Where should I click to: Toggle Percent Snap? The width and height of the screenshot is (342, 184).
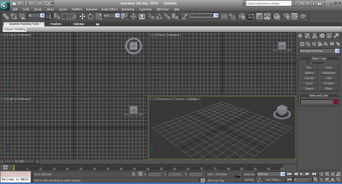(167, 16)
